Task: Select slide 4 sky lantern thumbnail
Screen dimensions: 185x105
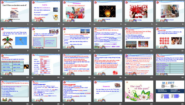Action: pyautogui.click(x=108, y=11)
